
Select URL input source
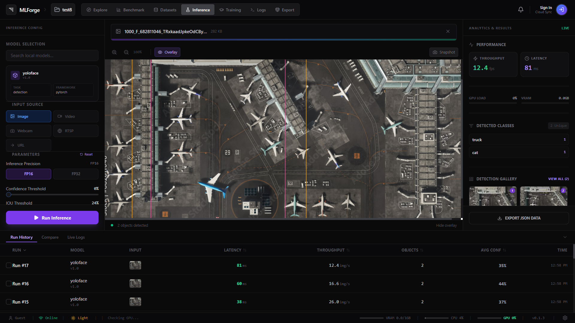pos(28,145)
